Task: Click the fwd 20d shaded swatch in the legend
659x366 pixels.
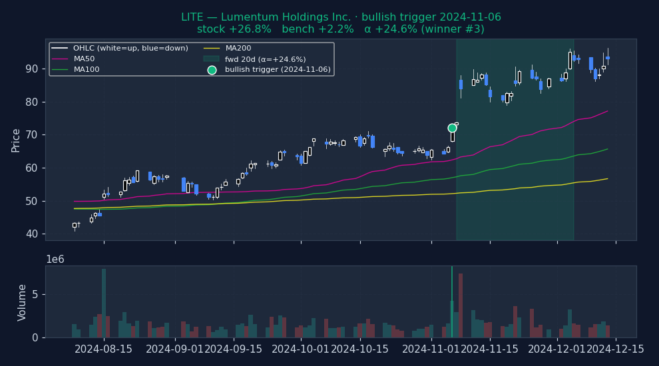Action: (212, 59)
